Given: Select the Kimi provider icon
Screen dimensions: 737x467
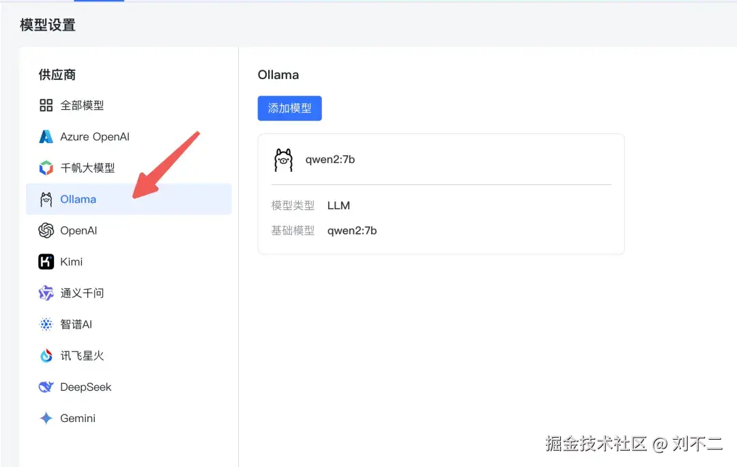Looking at the screenshot, I should click(x=46, y=261).
